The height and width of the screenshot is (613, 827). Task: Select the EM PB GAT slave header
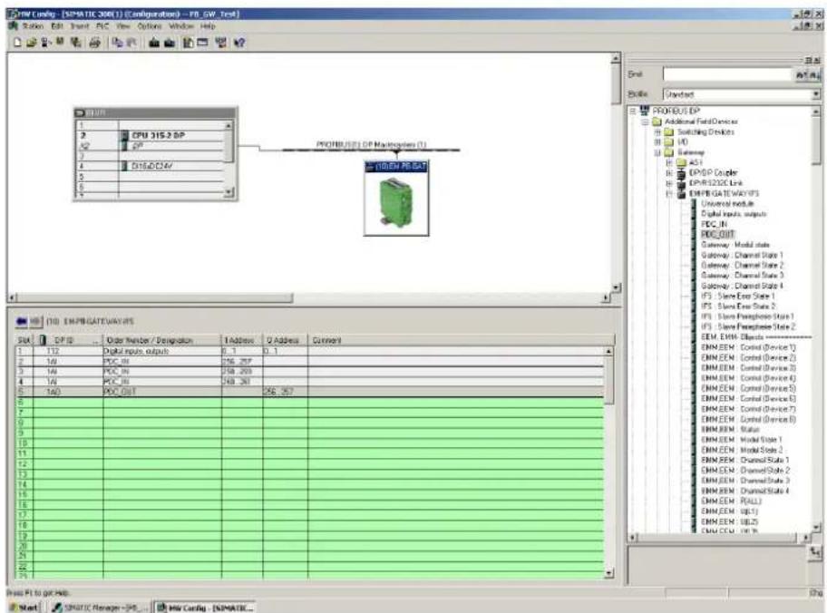[396, 166]
